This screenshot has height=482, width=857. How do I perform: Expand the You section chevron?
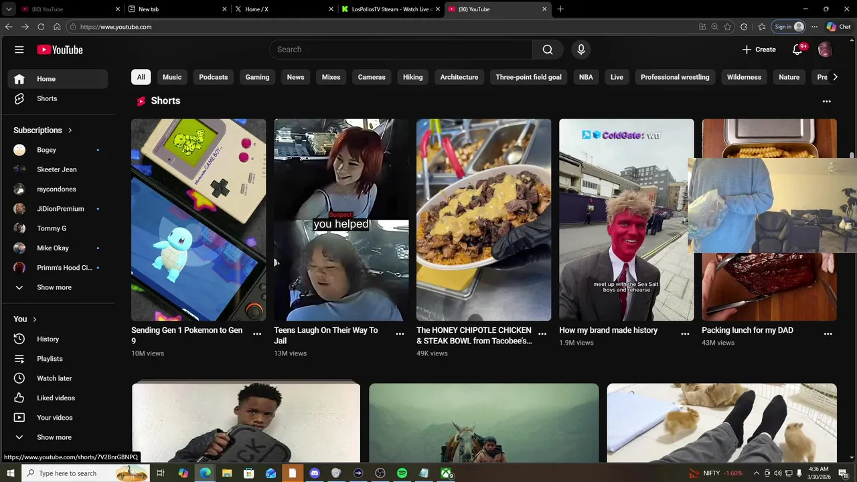tap(35, 319)
